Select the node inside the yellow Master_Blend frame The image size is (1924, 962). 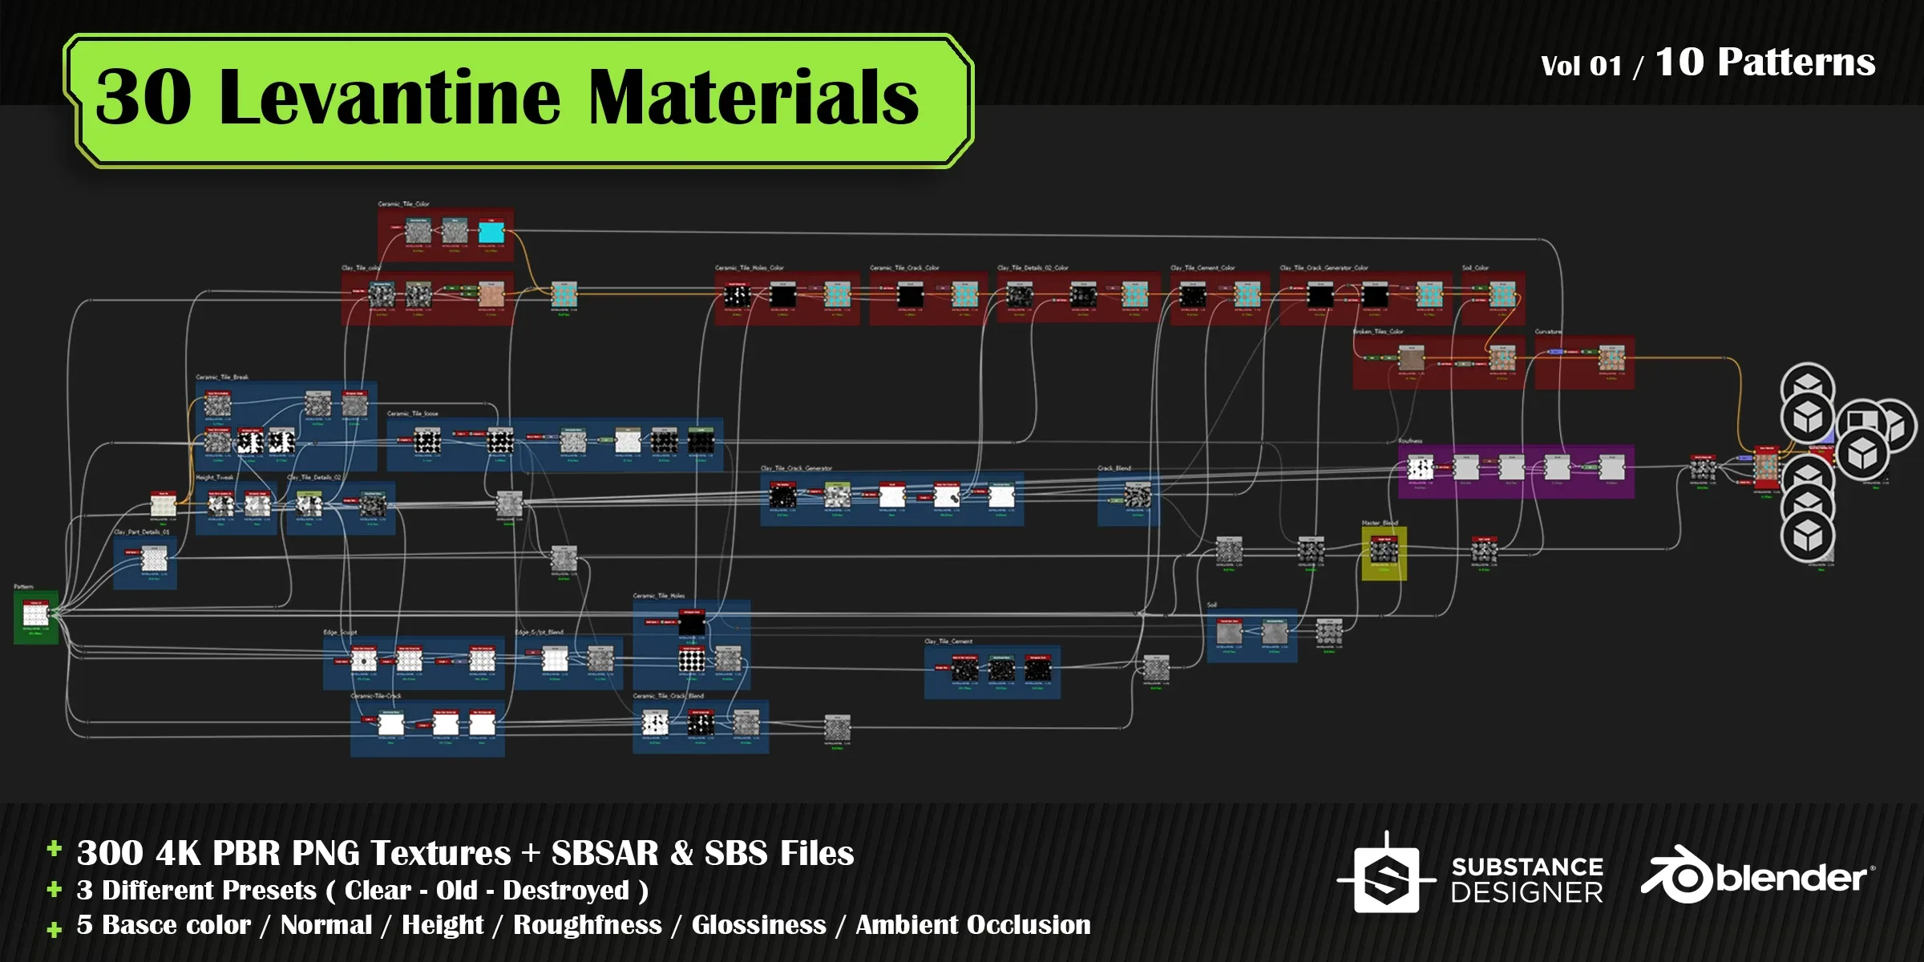click(1384, 549)
